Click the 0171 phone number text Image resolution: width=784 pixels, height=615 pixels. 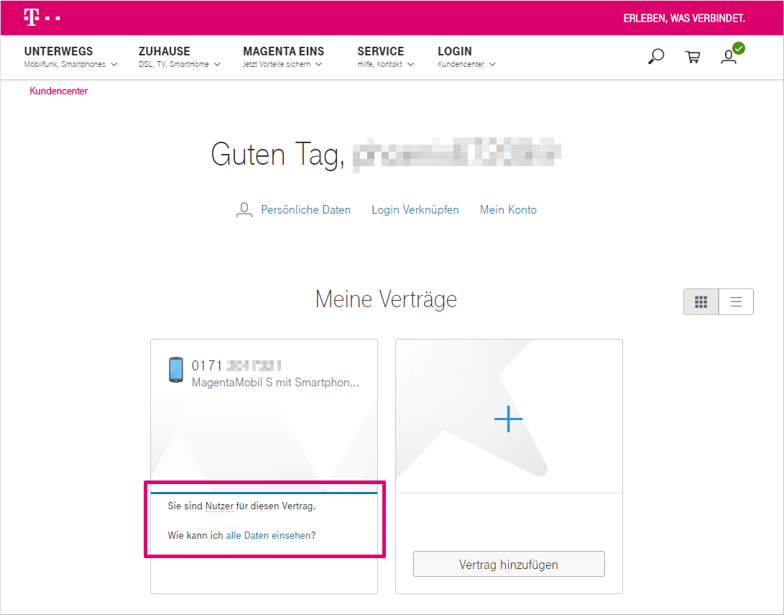[206, 366]
